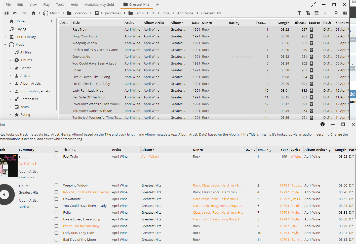
Task: Open the help icon in auto-tag dialog
Action: tap(323, 124)
